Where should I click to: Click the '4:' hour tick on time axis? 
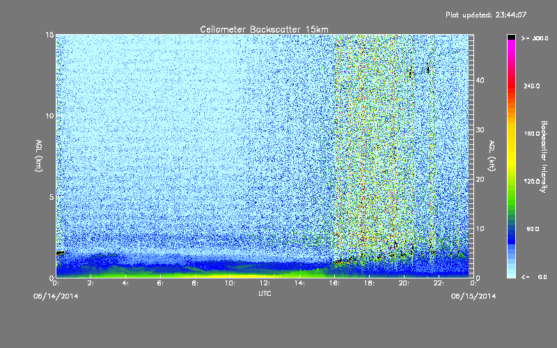(x=126, y=283)
